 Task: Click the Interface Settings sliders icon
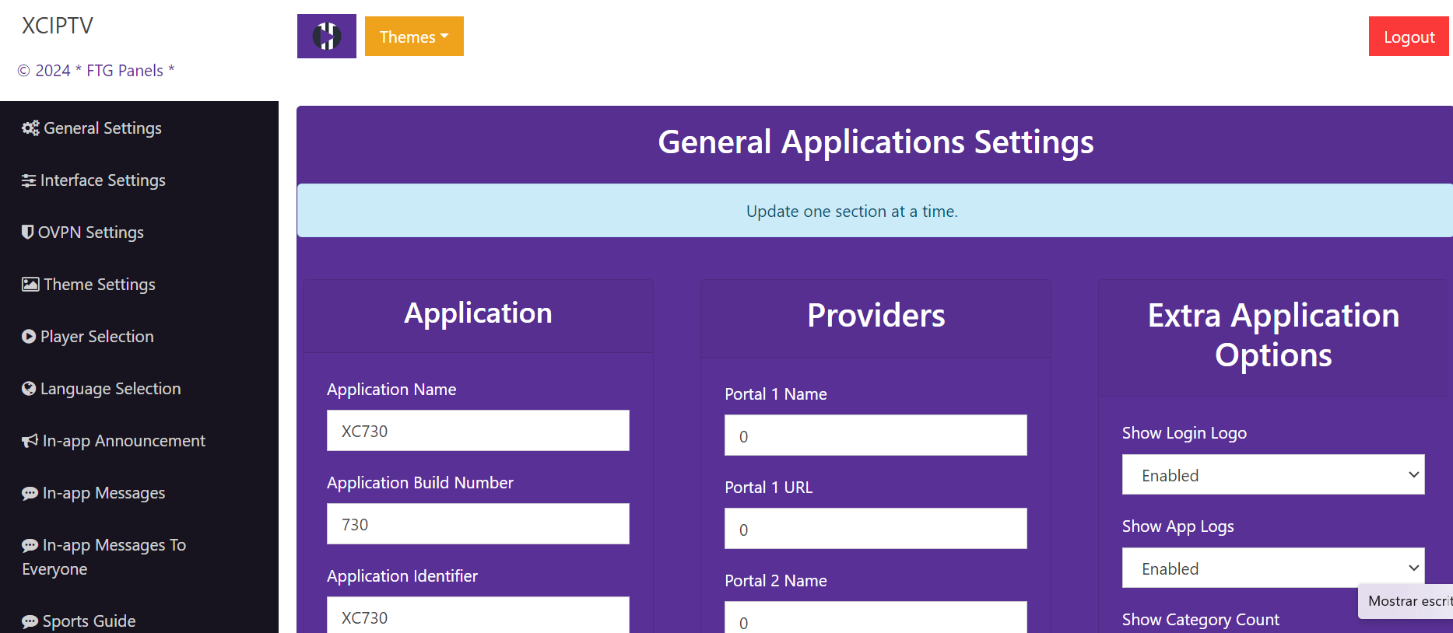29,180
